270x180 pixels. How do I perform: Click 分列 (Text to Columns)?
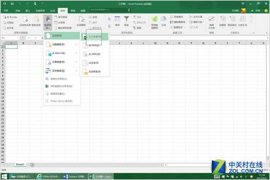(164, 21)
